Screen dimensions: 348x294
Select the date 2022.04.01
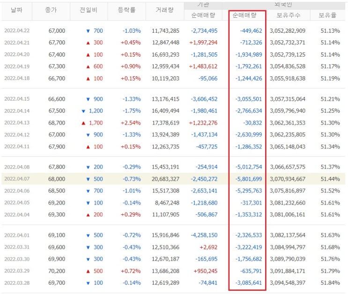[17, 235]
